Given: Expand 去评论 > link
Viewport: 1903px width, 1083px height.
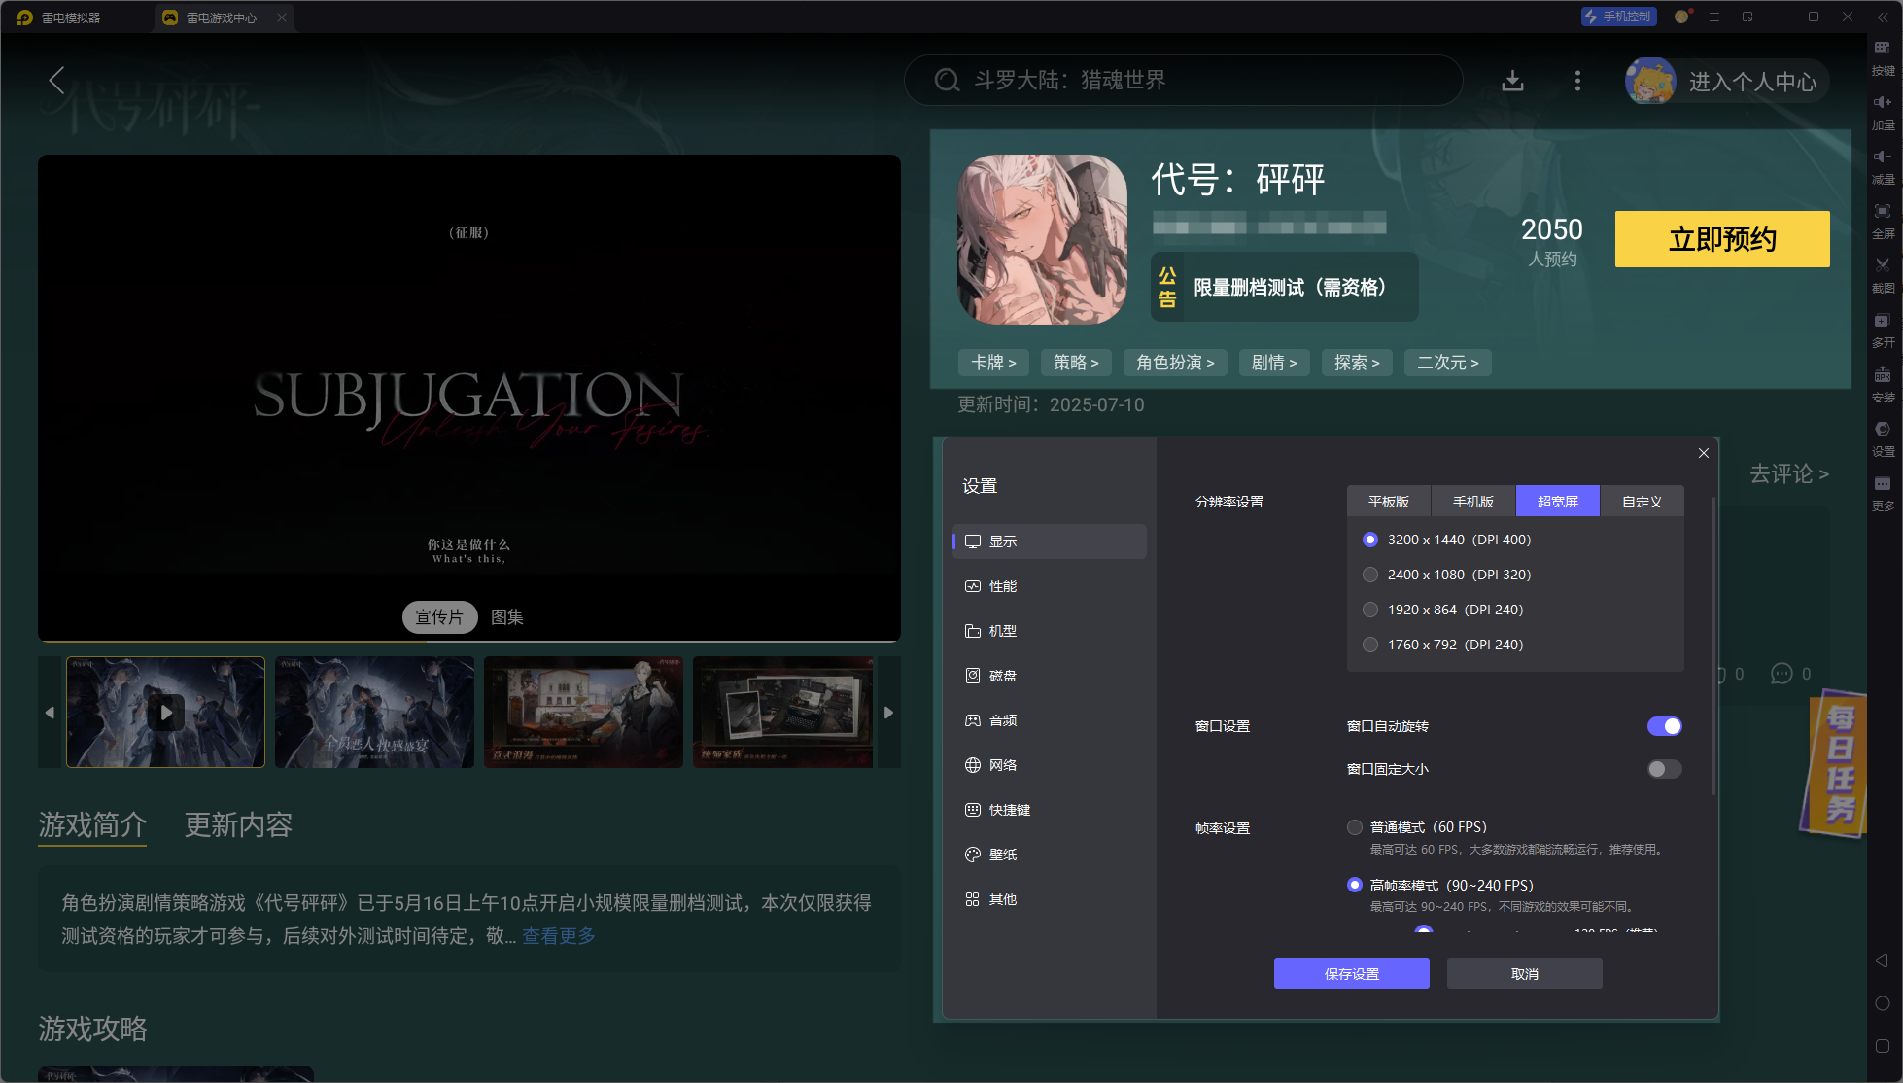Looking at the screenshot, I should pyautogui.click(x=1789, y=473).
